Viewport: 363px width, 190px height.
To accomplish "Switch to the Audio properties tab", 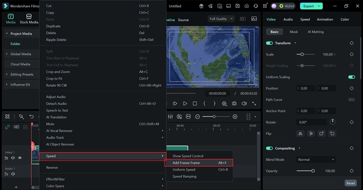I will pos(288,19).
